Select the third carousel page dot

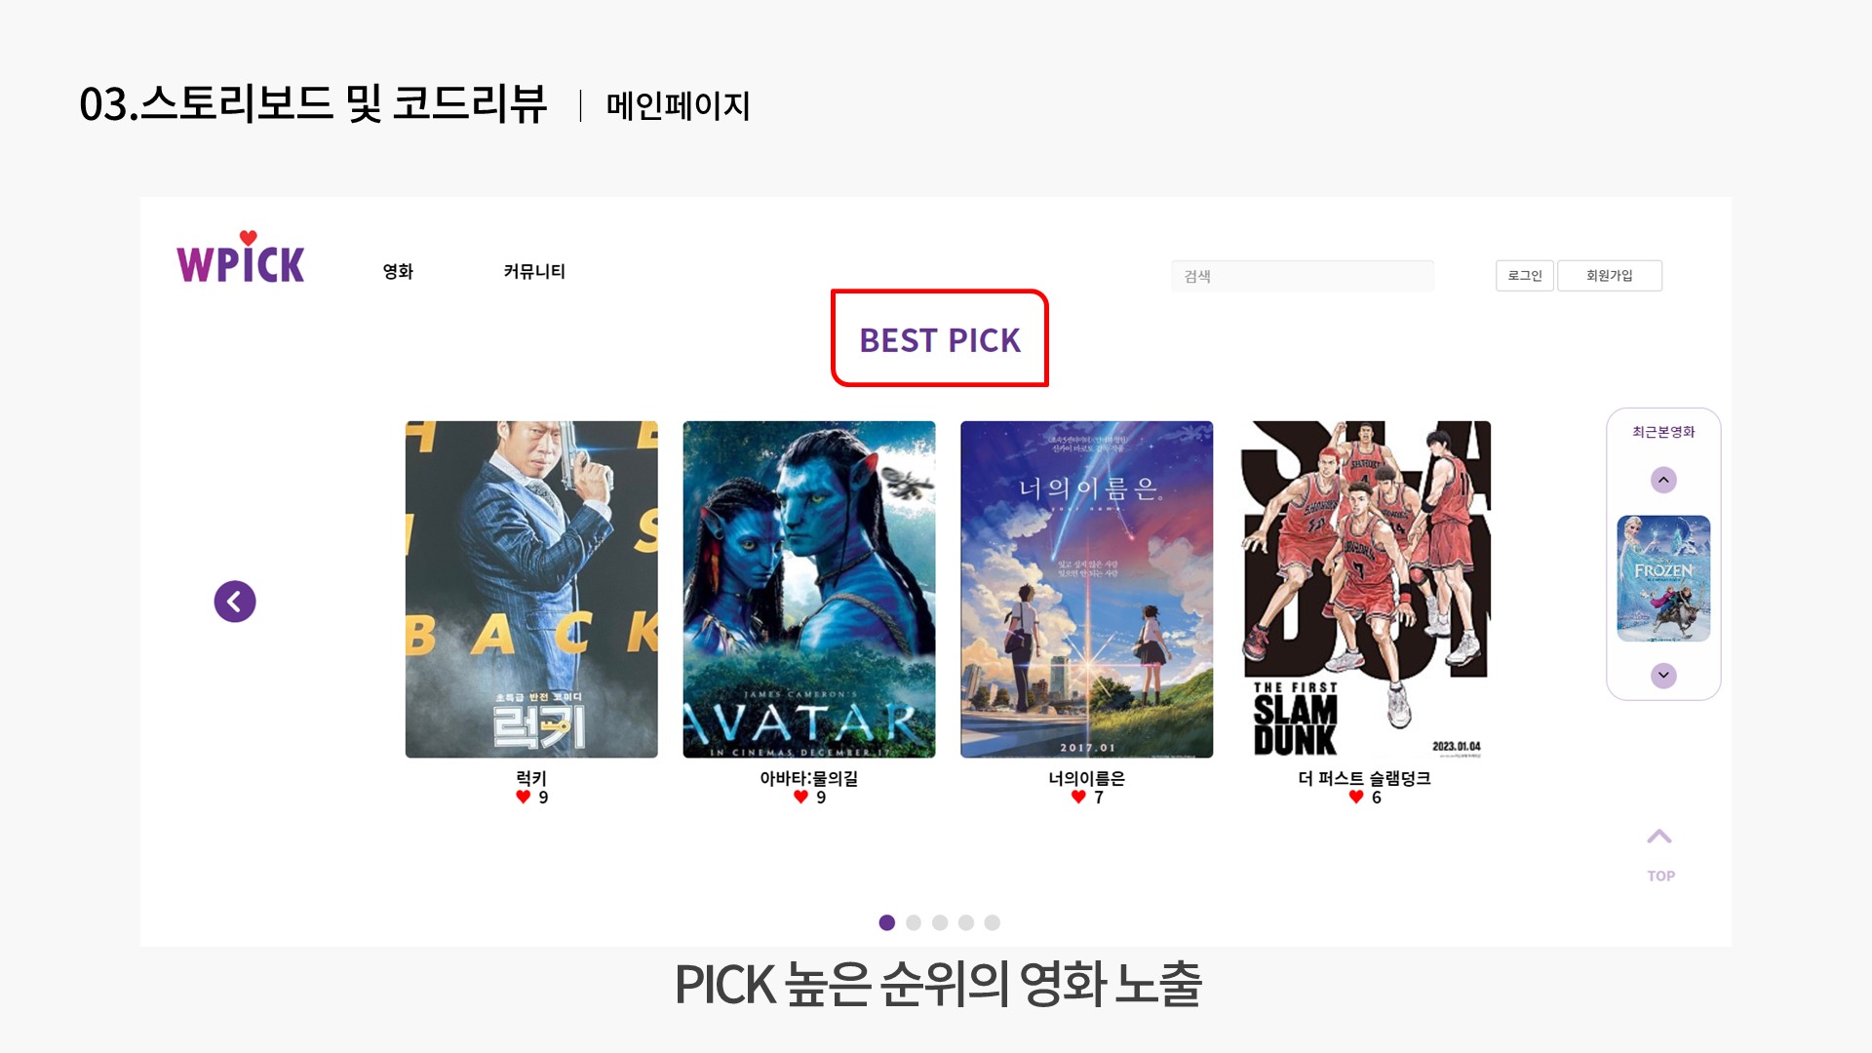(x=940, y=922)
